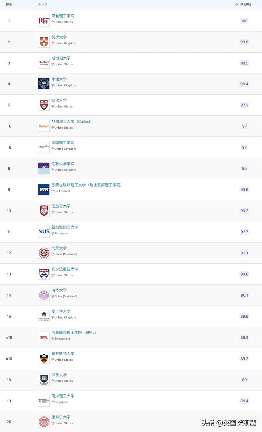Click the 排名 column header
Image resolution: width=262 pixels, height=432 pixels.
pyautogui.click(x=9, y=4)
